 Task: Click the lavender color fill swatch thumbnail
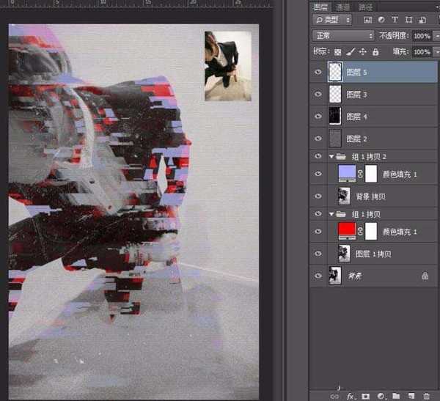pyautogui.click(x=345, y=173)
